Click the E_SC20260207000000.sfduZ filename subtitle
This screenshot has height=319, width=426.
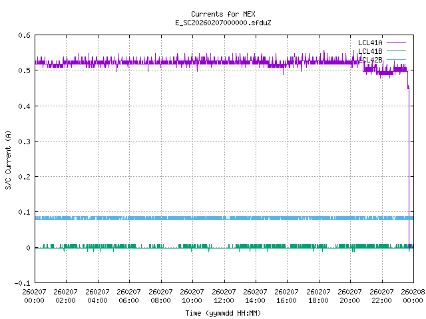223,23
